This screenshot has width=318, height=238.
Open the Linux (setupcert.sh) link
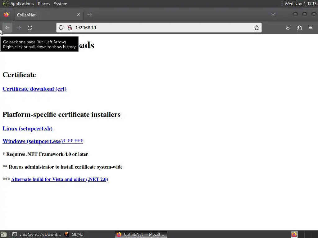pos(27,129)
